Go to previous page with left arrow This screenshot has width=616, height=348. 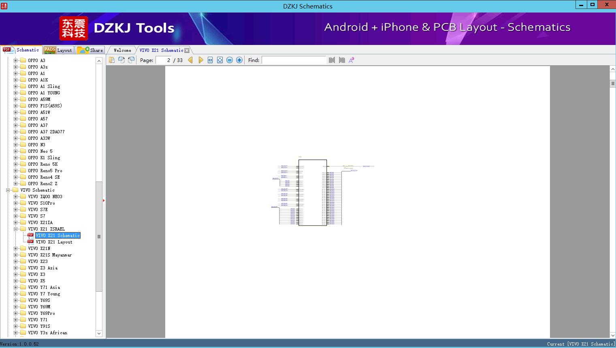[190, 60]
